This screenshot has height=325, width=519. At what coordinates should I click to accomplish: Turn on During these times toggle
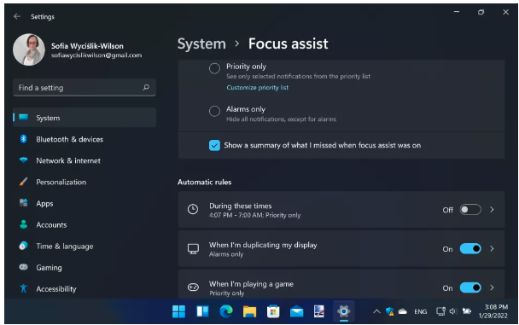pyautogui.click(x=470, y=210)
